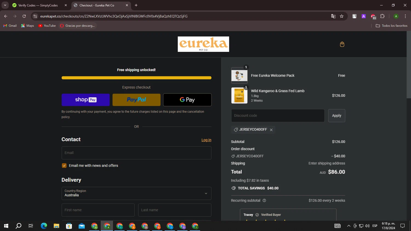
Task: Open the tab search dropdown arrow
Action: [x=5, y=5]
